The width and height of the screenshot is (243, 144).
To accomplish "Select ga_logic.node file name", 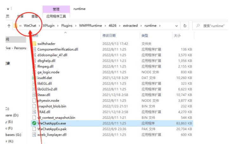I will tap(48, 72).
